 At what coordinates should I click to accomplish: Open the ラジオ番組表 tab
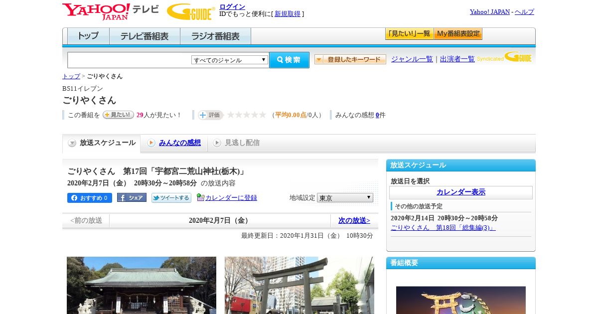(215, 36)
